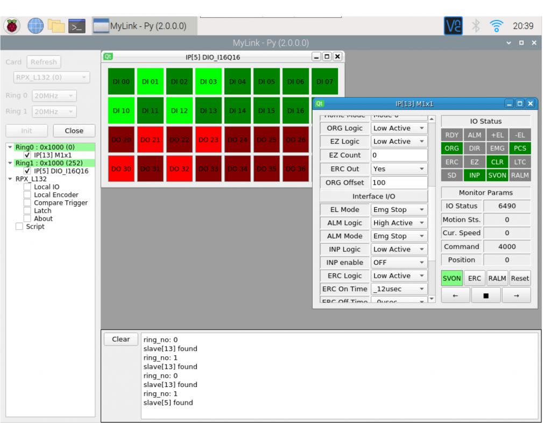This screenshot has height=423, width=551.
Task: Click the ORG Offset input field
Action: 399,182
